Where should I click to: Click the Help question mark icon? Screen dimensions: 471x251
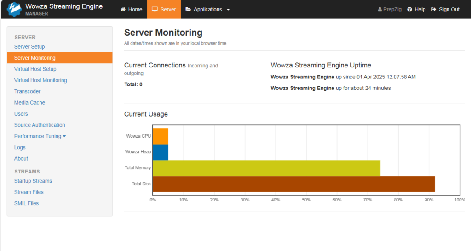[x=409, y=9]
